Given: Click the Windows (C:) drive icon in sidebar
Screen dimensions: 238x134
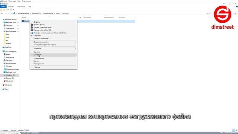Looking at the screenshot, I should 4,75.
